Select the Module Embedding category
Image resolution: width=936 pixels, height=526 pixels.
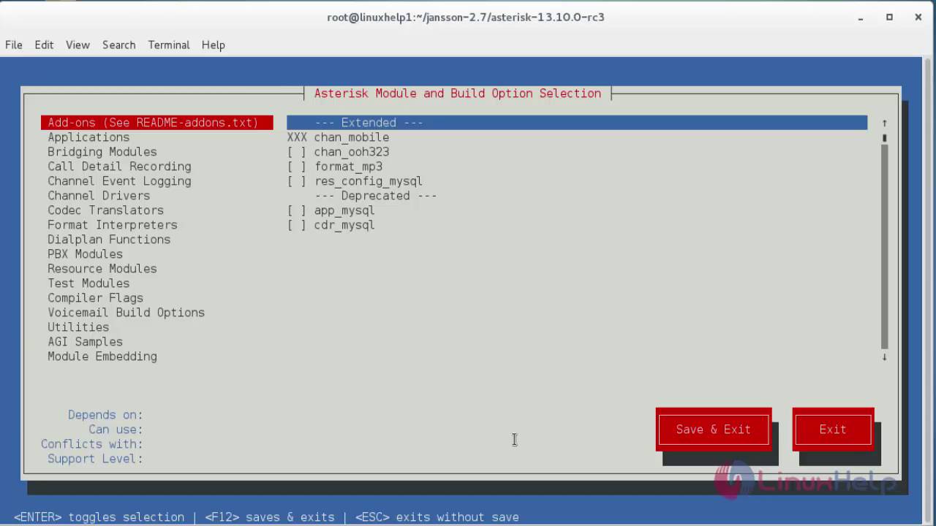click(102, 357)
